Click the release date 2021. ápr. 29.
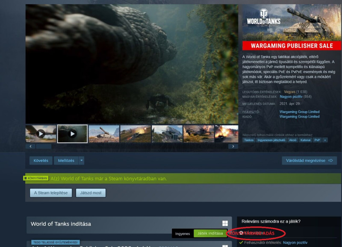The height and width of the screenshot is (247, 342). tap(290, 103)
